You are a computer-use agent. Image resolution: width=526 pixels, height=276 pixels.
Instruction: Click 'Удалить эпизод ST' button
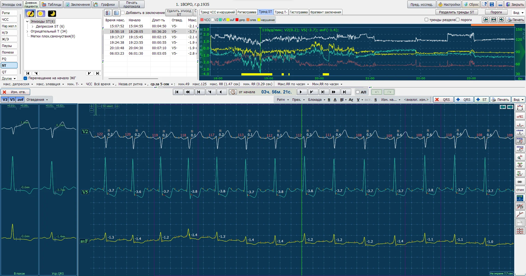coord(179,13)
